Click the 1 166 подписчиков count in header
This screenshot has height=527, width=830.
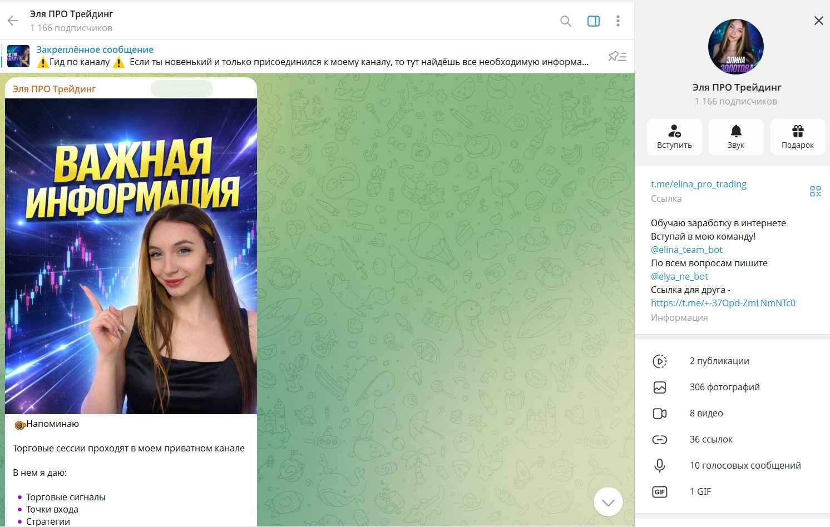[x=71, y=28]
